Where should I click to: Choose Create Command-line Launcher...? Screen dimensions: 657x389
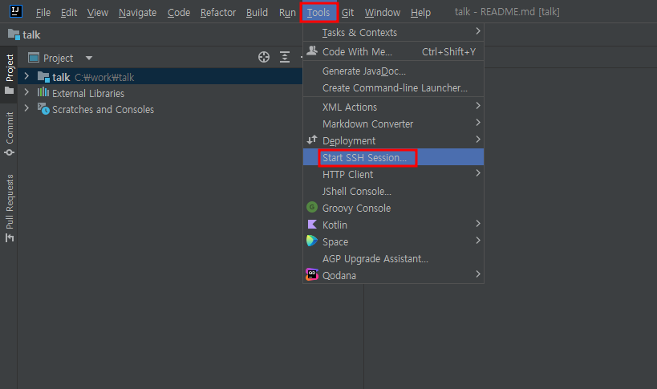[393, 88]
